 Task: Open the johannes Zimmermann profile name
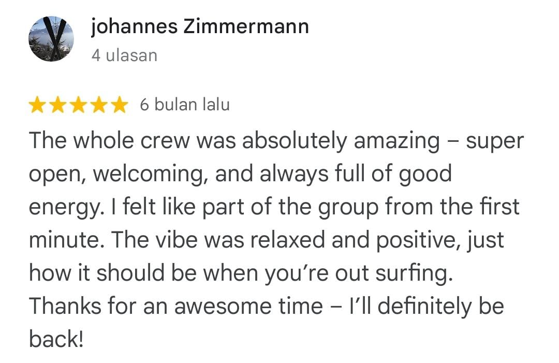point(200,26)
